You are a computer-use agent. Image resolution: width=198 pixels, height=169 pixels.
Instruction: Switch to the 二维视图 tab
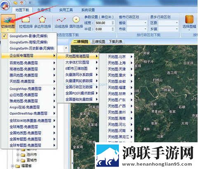[80, 42]
